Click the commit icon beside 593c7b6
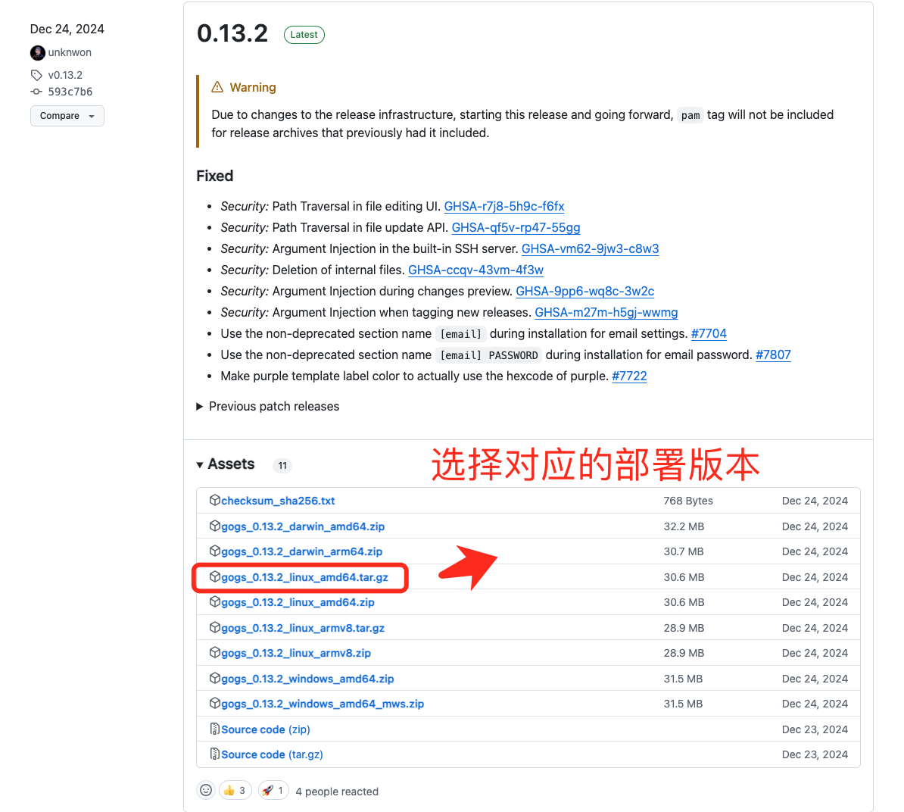This screenshot has width=904, height=812. (x=36, y=92)
